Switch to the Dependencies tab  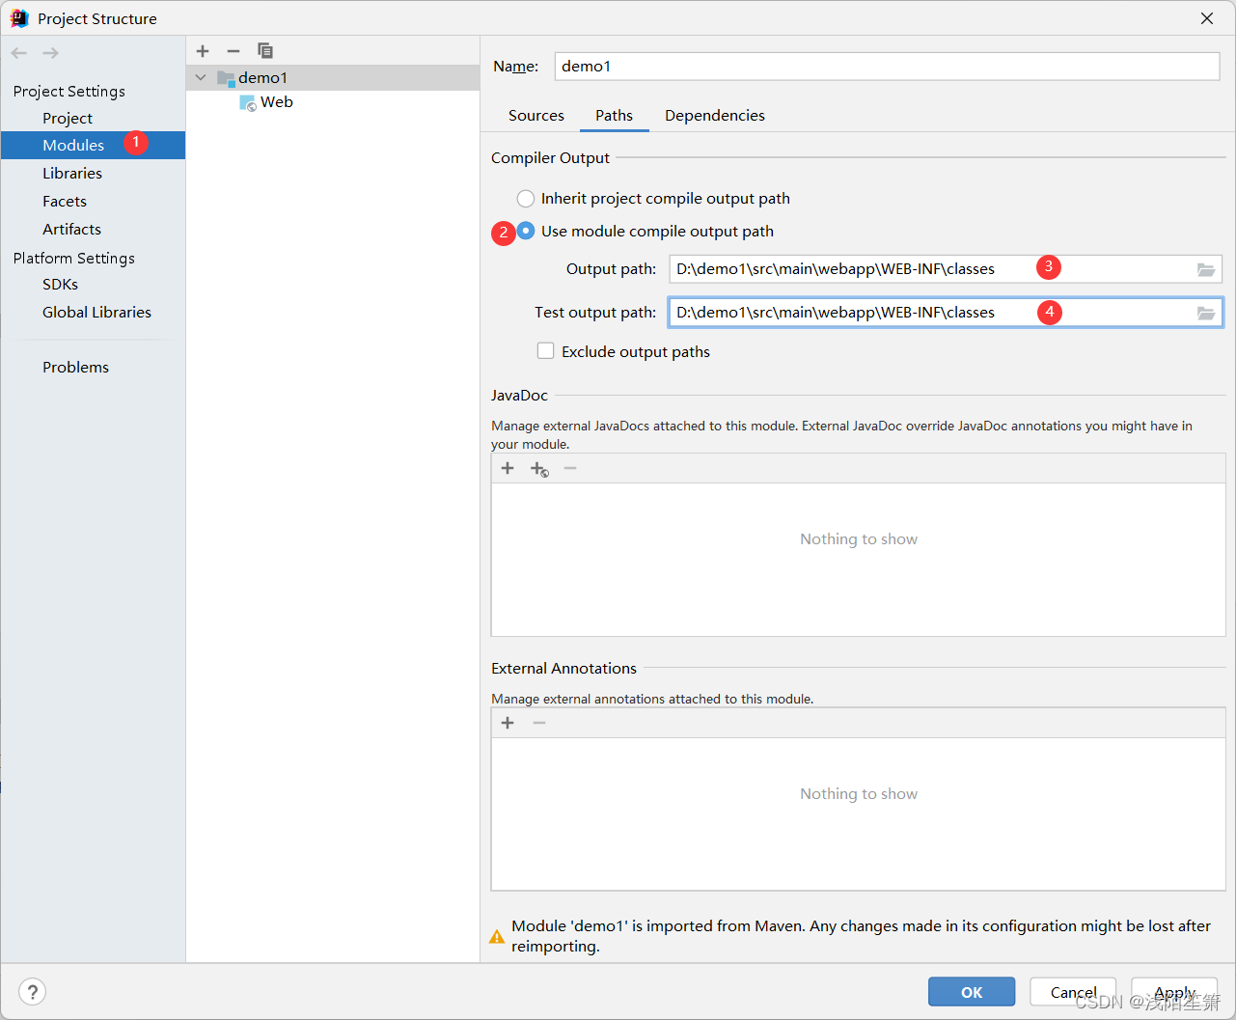pos(714,115)
